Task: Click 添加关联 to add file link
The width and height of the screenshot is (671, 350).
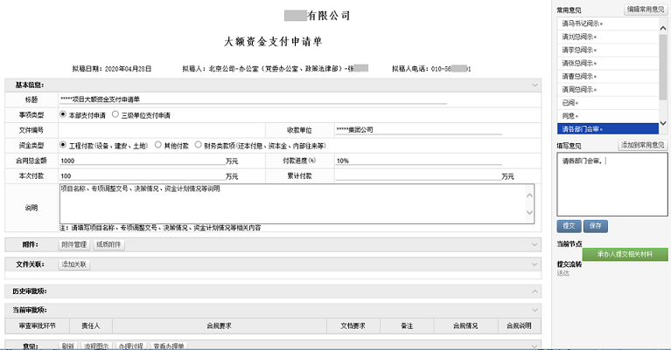Action: point(74,263)
